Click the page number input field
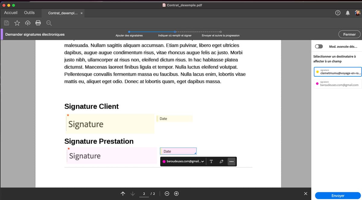362x200 pixels. (x=144, y=193)
